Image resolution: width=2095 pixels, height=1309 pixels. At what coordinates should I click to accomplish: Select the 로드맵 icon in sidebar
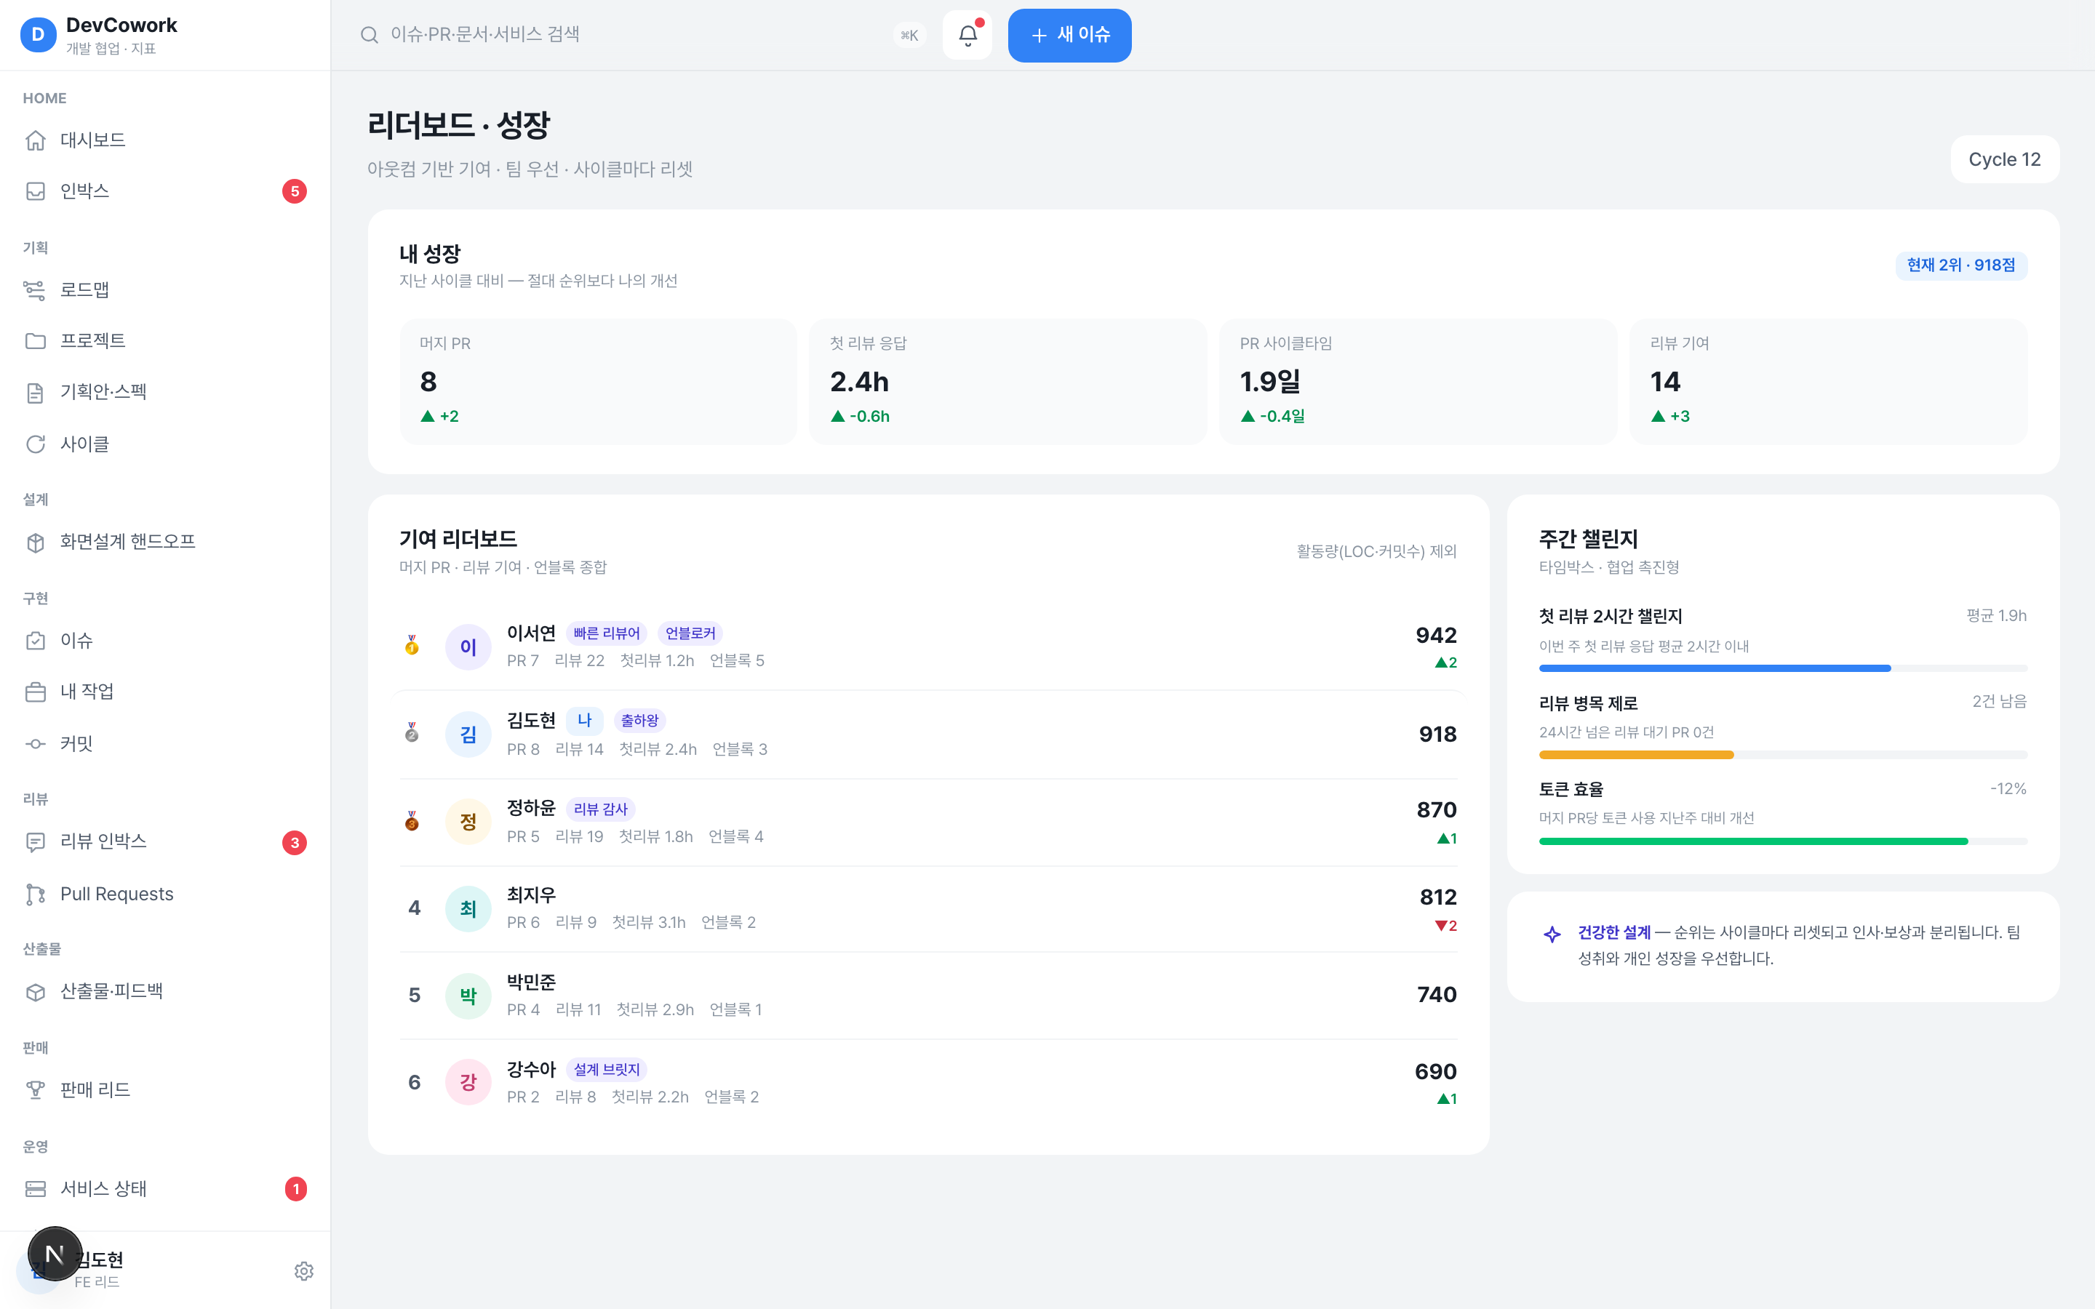(36, 290)
